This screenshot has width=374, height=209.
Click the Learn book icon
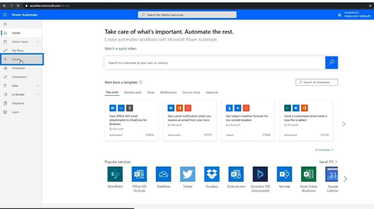tap(5, 112)
